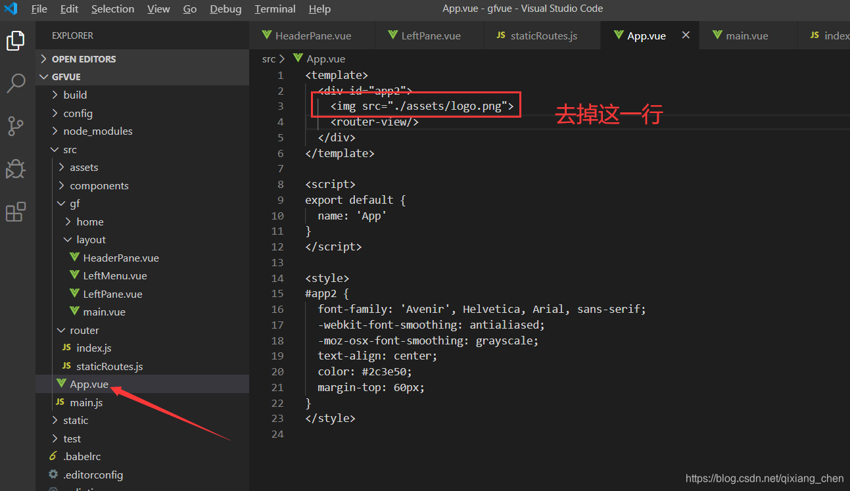Click the Vue icon on LeftPane.vue tab
This screenshot has width=850, height=491.
(392, 35)
